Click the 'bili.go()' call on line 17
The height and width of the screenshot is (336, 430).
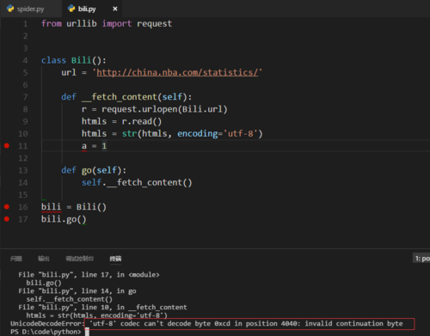tap(64, 219)
